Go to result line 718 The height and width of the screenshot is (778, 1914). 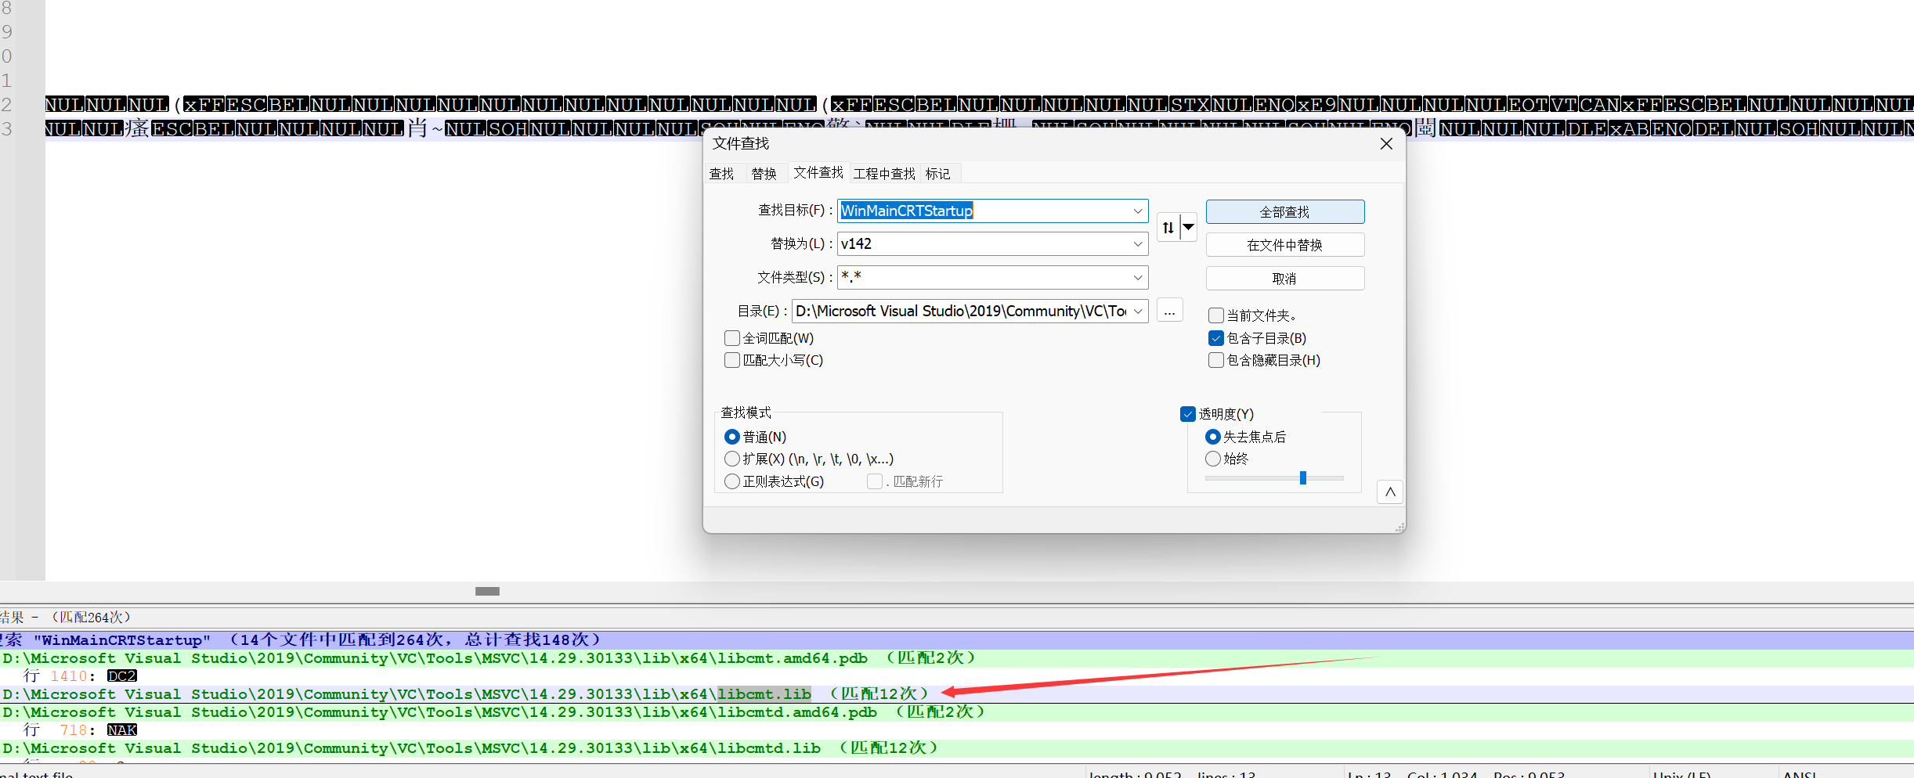tap(957, 730)
